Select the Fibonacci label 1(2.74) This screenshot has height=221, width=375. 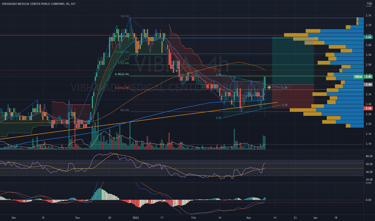pos(125,16)
